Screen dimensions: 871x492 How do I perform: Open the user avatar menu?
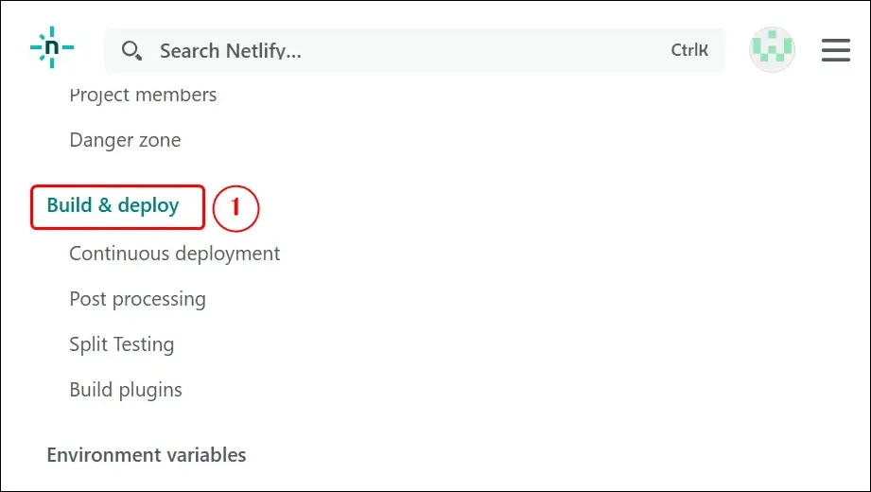772,50
